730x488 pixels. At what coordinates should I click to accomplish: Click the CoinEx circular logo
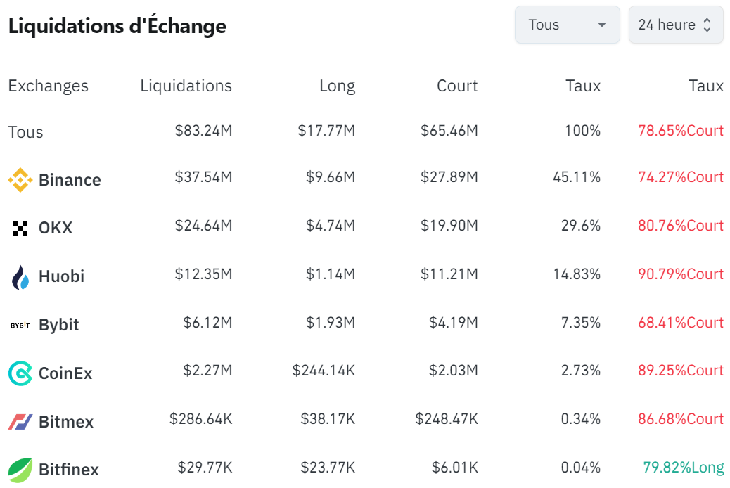coord(19,373)
